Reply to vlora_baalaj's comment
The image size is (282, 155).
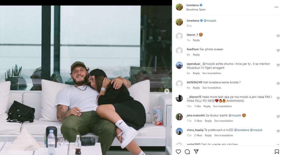(208, 135)
